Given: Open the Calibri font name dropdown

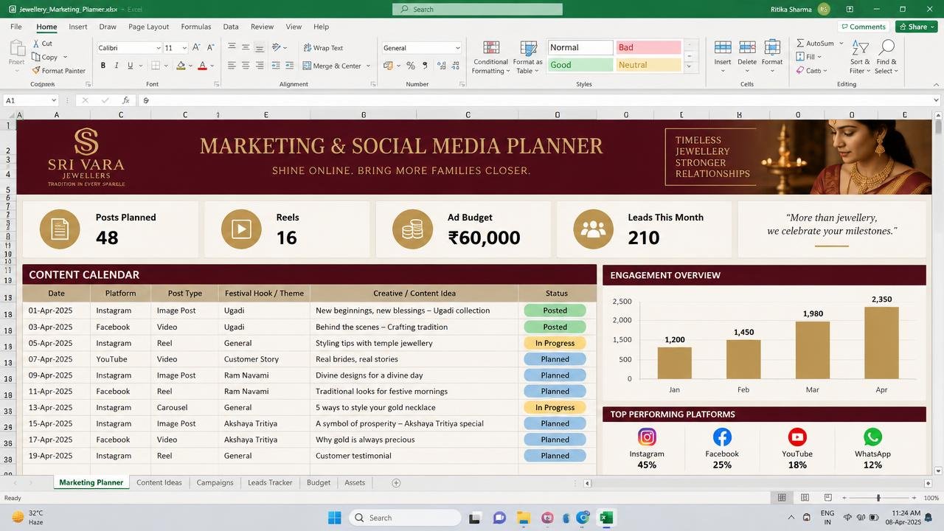Looking at the screenshot, I should [x=158, y=48].
